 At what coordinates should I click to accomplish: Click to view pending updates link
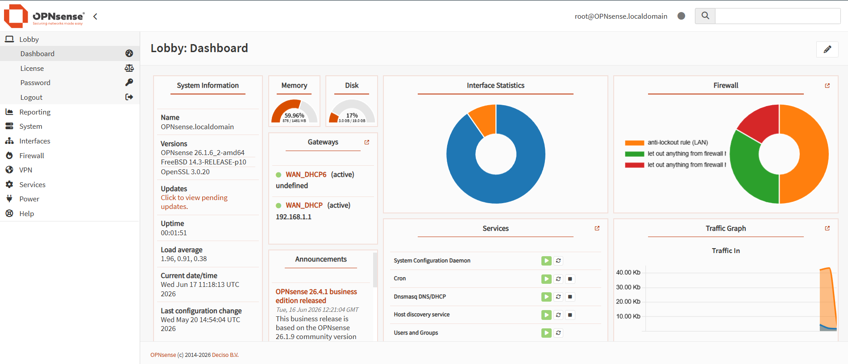[x=194, y=202]
